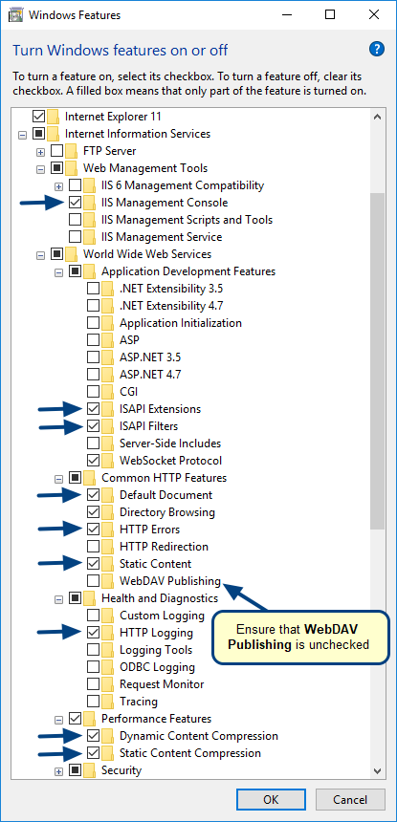Image resolution: width=397 pixels, height=822 pixels.
Task: Collapse the Web Management Tools node
Action: (40, 169)
